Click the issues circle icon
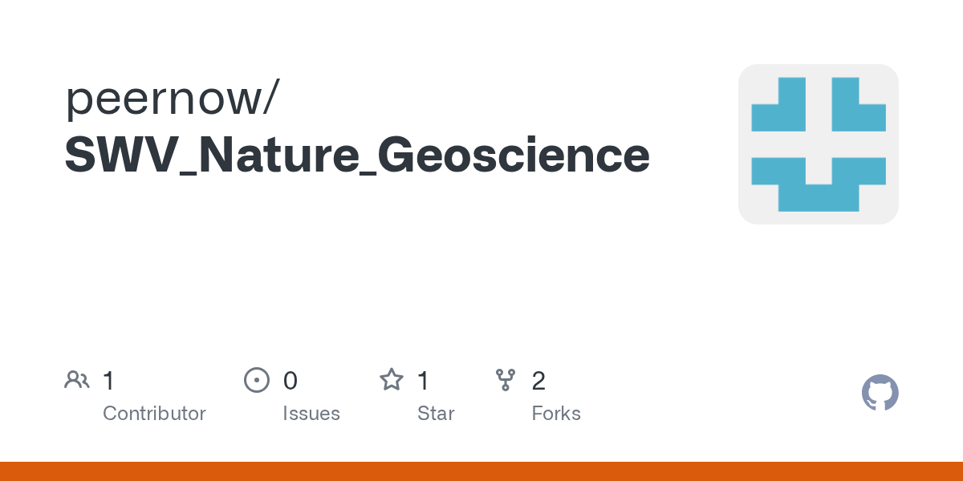963x481 pixels. click(x=256, y=380)
